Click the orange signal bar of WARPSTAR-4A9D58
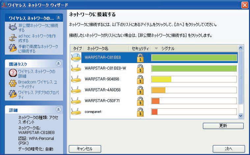This screenshot has height=155, width=250. pyautogui.click(x=158, y=90)
